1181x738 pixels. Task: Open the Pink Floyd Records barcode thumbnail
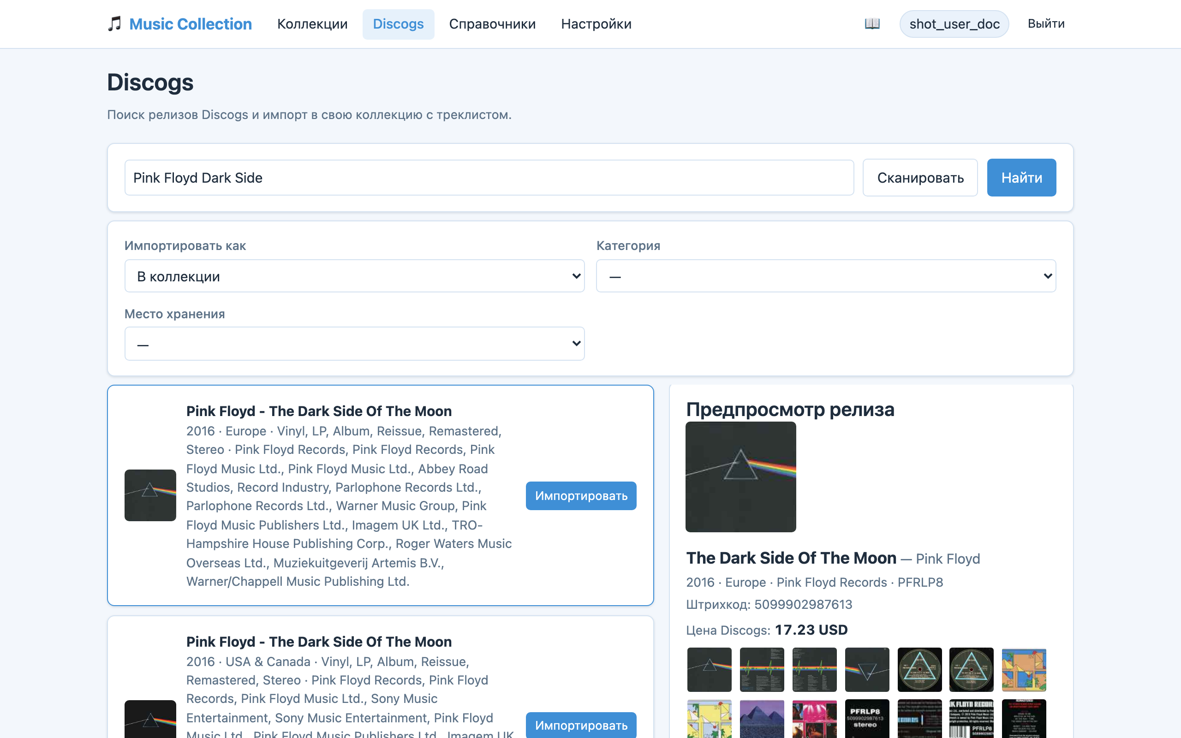click(971, 719)
